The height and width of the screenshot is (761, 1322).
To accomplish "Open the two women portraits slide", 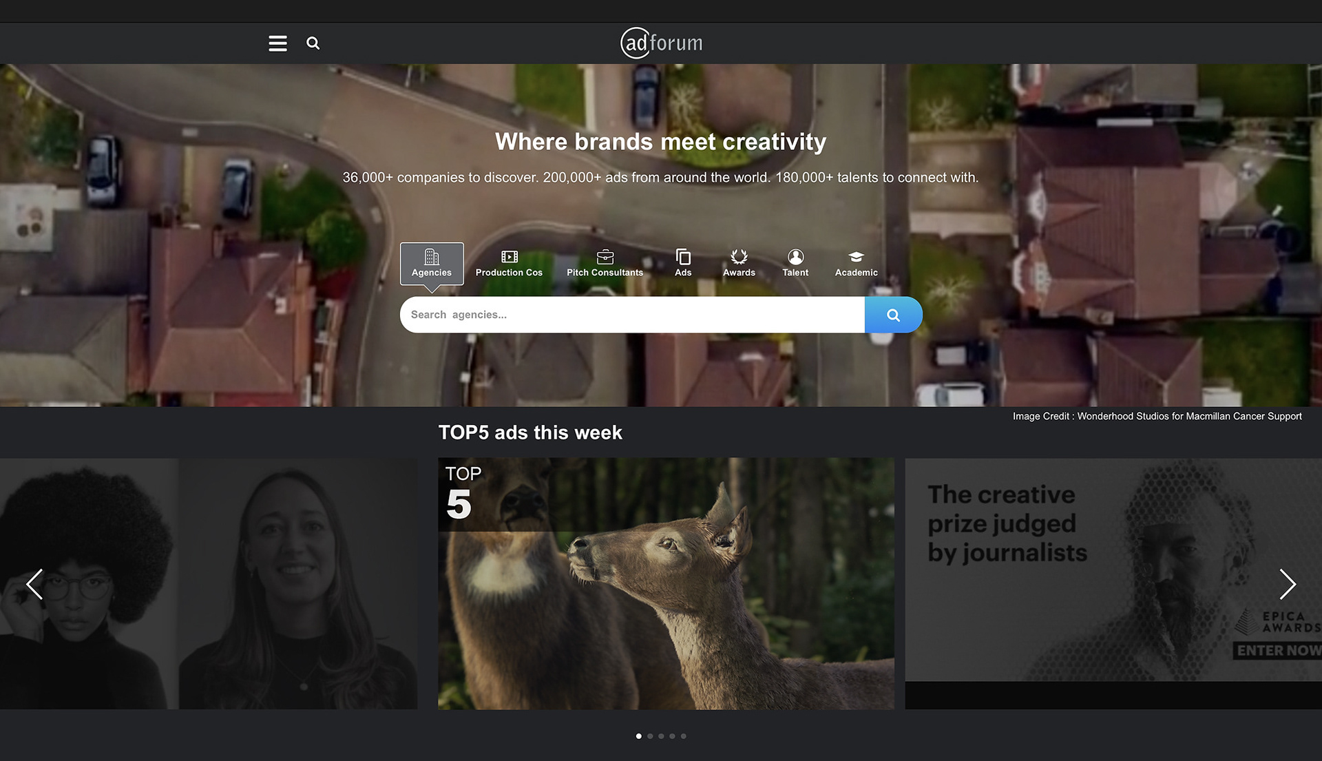I will 208,584.
